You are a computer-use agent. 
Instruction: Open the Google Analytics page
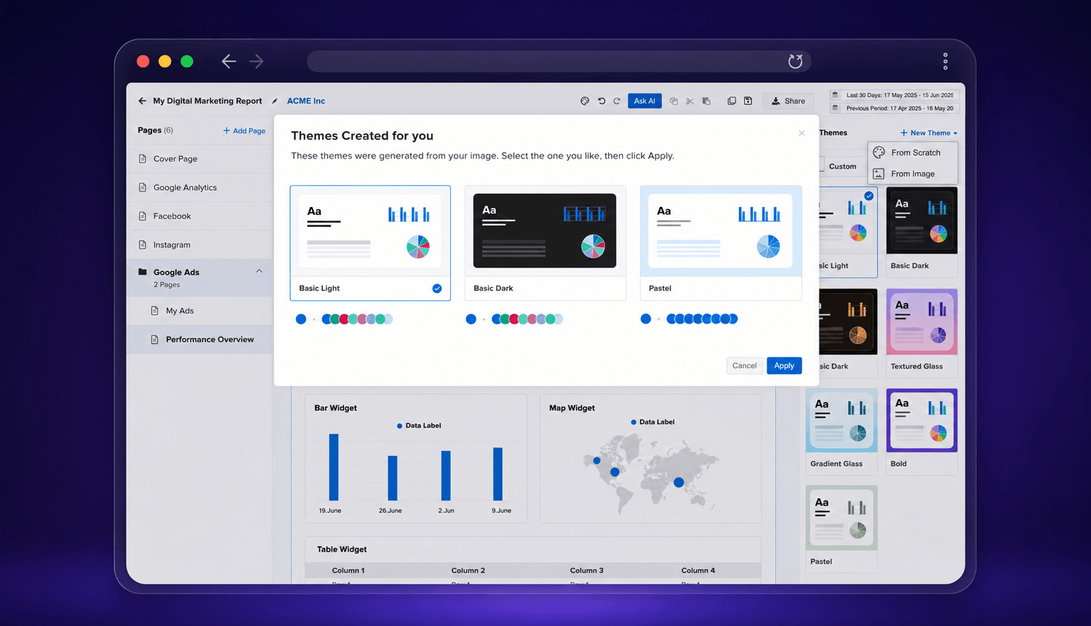[199, 187]
